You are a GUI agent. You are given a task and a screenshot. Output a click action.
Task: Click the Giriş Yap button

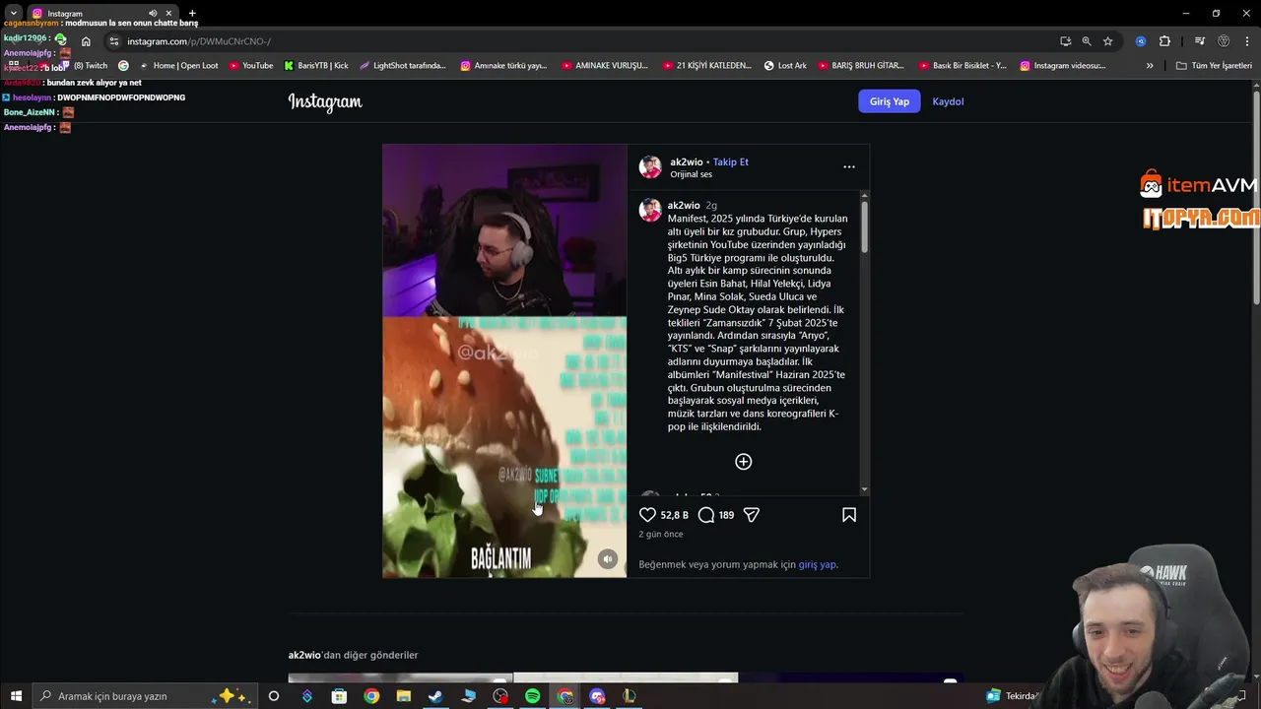click(890, 101)
